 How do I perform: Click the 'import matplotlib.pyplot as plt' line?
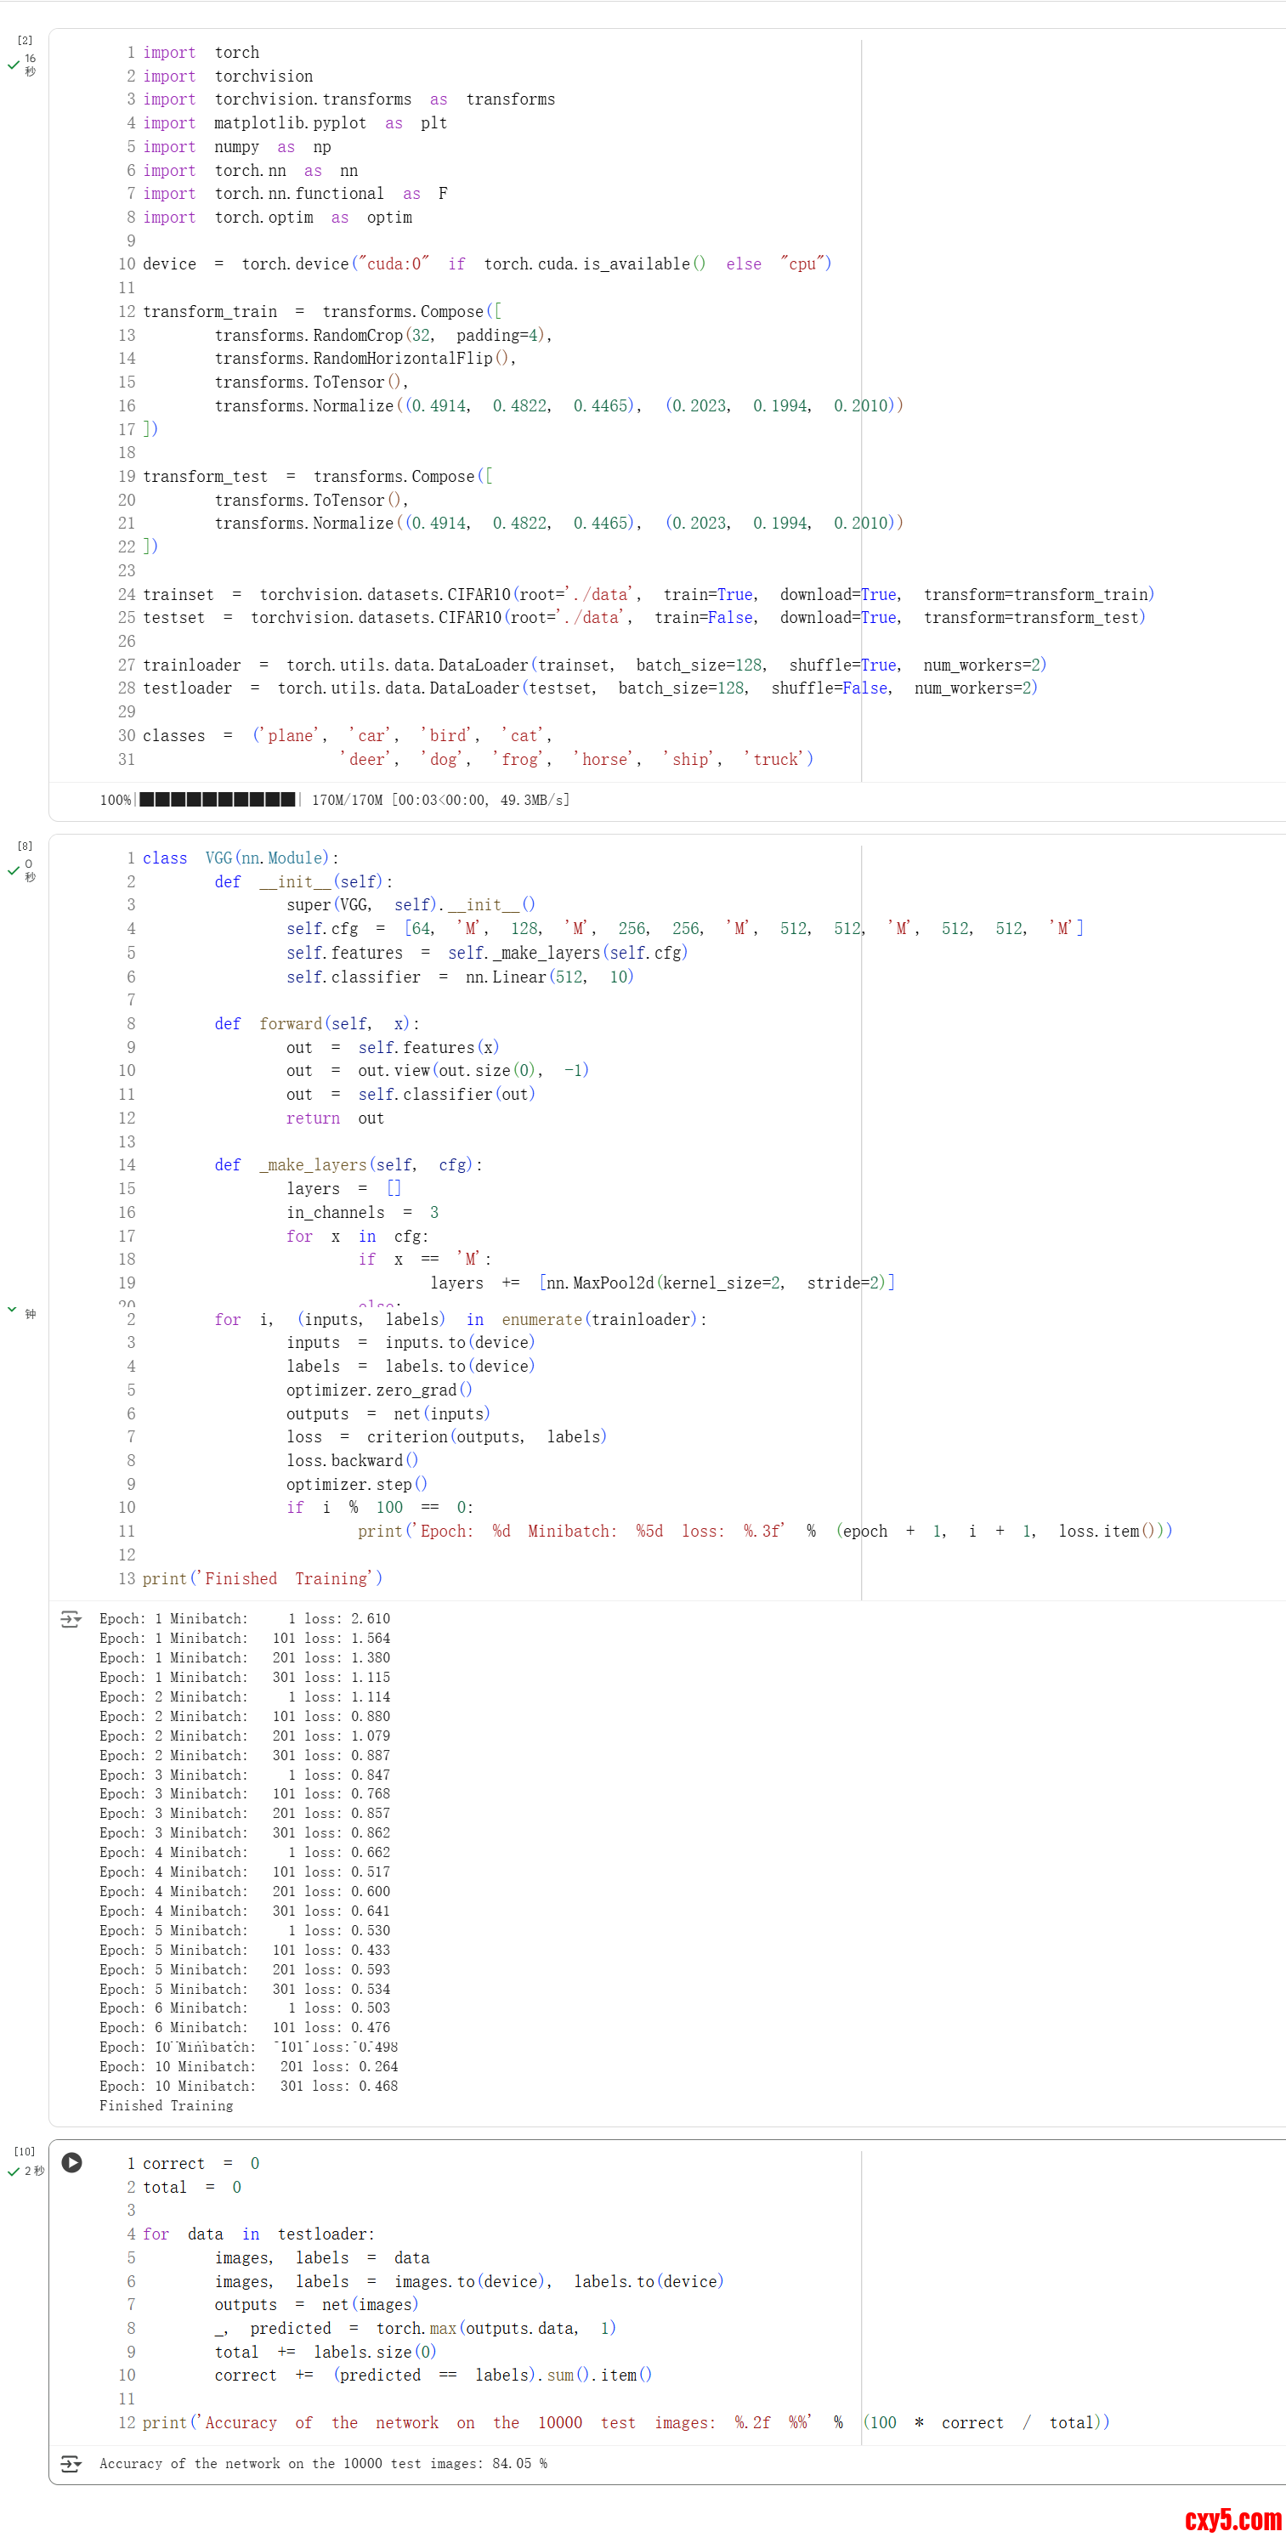coord(296,123)
